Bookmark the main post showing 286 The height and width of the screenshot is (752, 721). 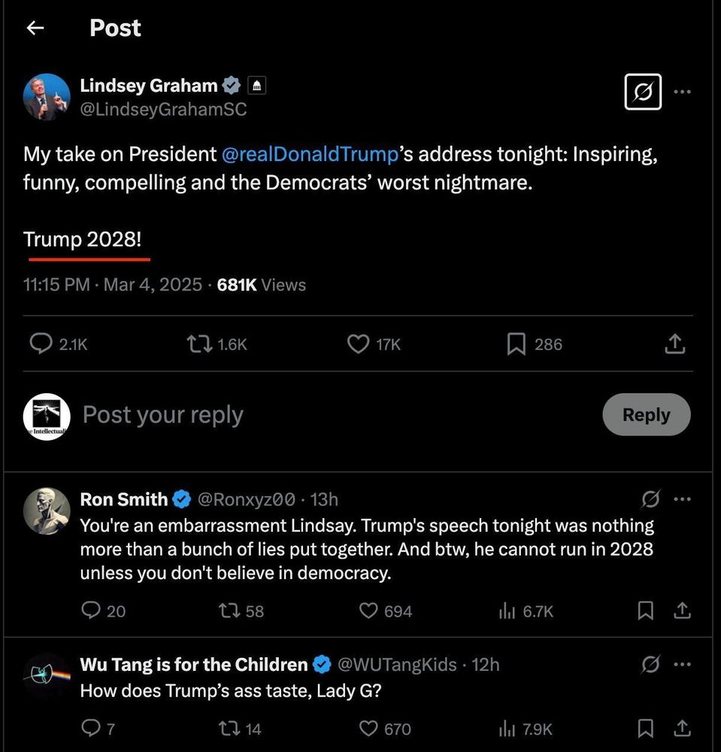[534, 344]
